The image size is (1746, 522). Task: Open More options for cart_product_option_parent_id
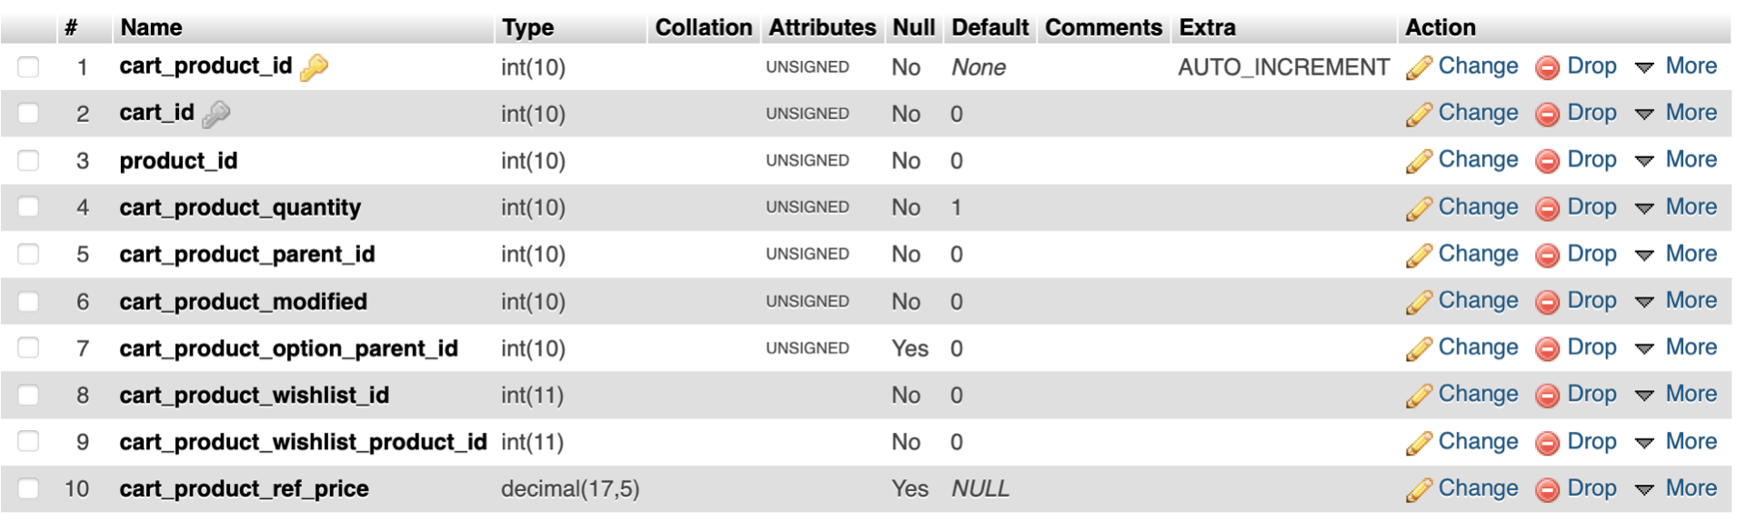click(1677, 347)
